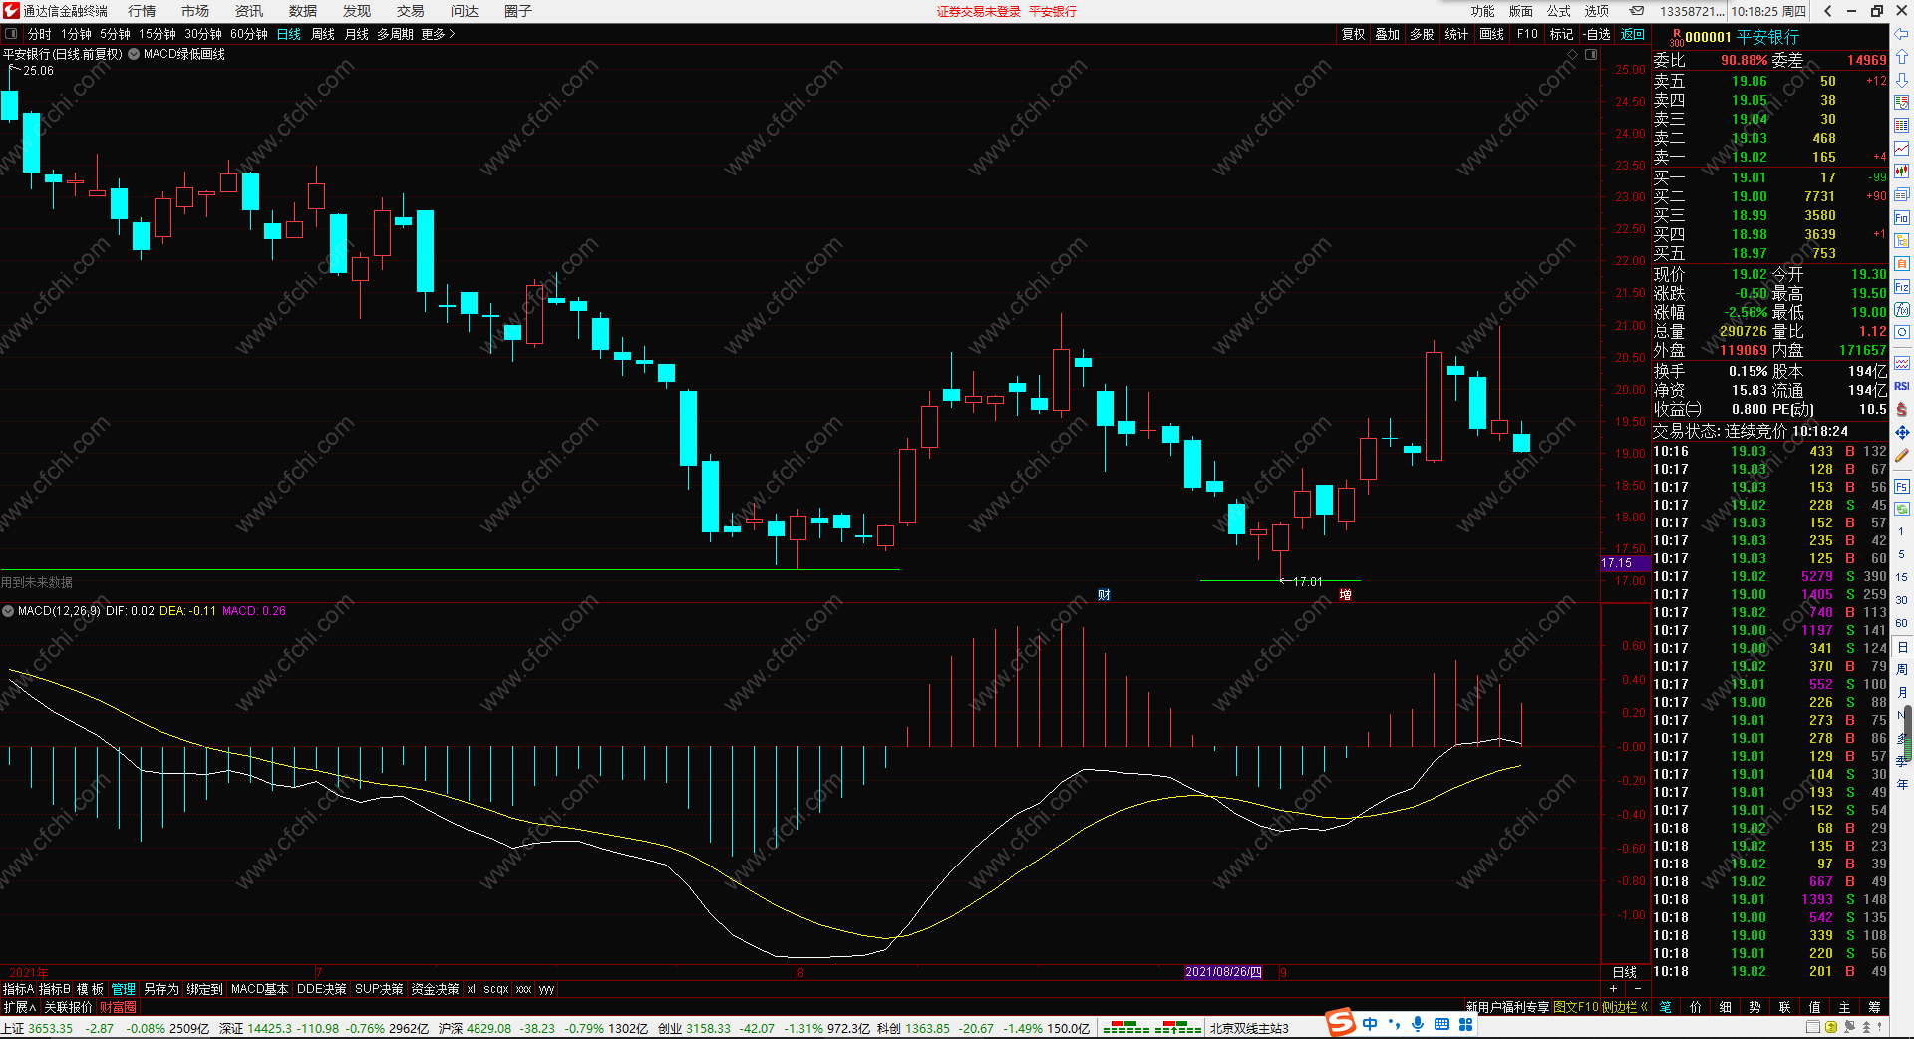
Task: Click the chart zoom-in plus button
Action: click(x=1613, y=989)
